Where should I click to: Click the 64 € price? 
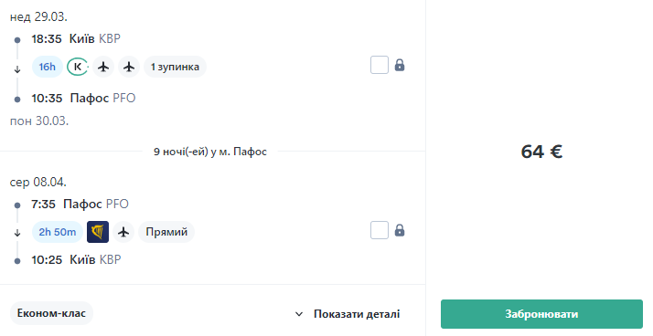coord(541,152)
